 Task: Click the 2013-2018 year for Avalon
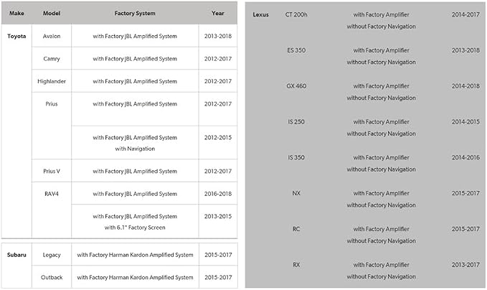click(x=218, y=36)
